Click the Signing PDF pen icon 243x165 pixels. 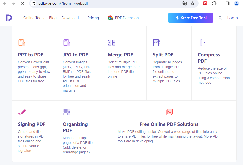(x=22, y=112)
